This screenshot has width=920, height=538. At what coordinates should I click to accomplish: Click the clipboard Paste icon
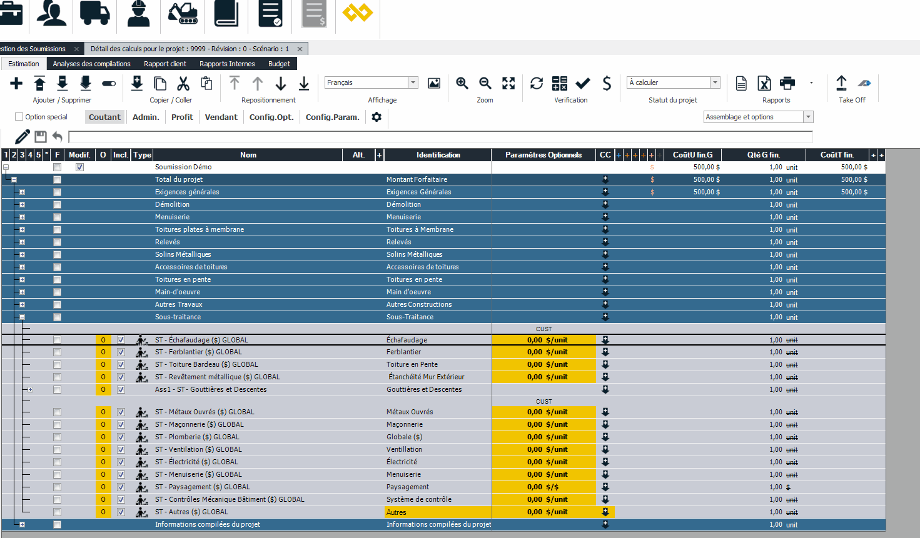pyautogui.click(x=206, y=83)
